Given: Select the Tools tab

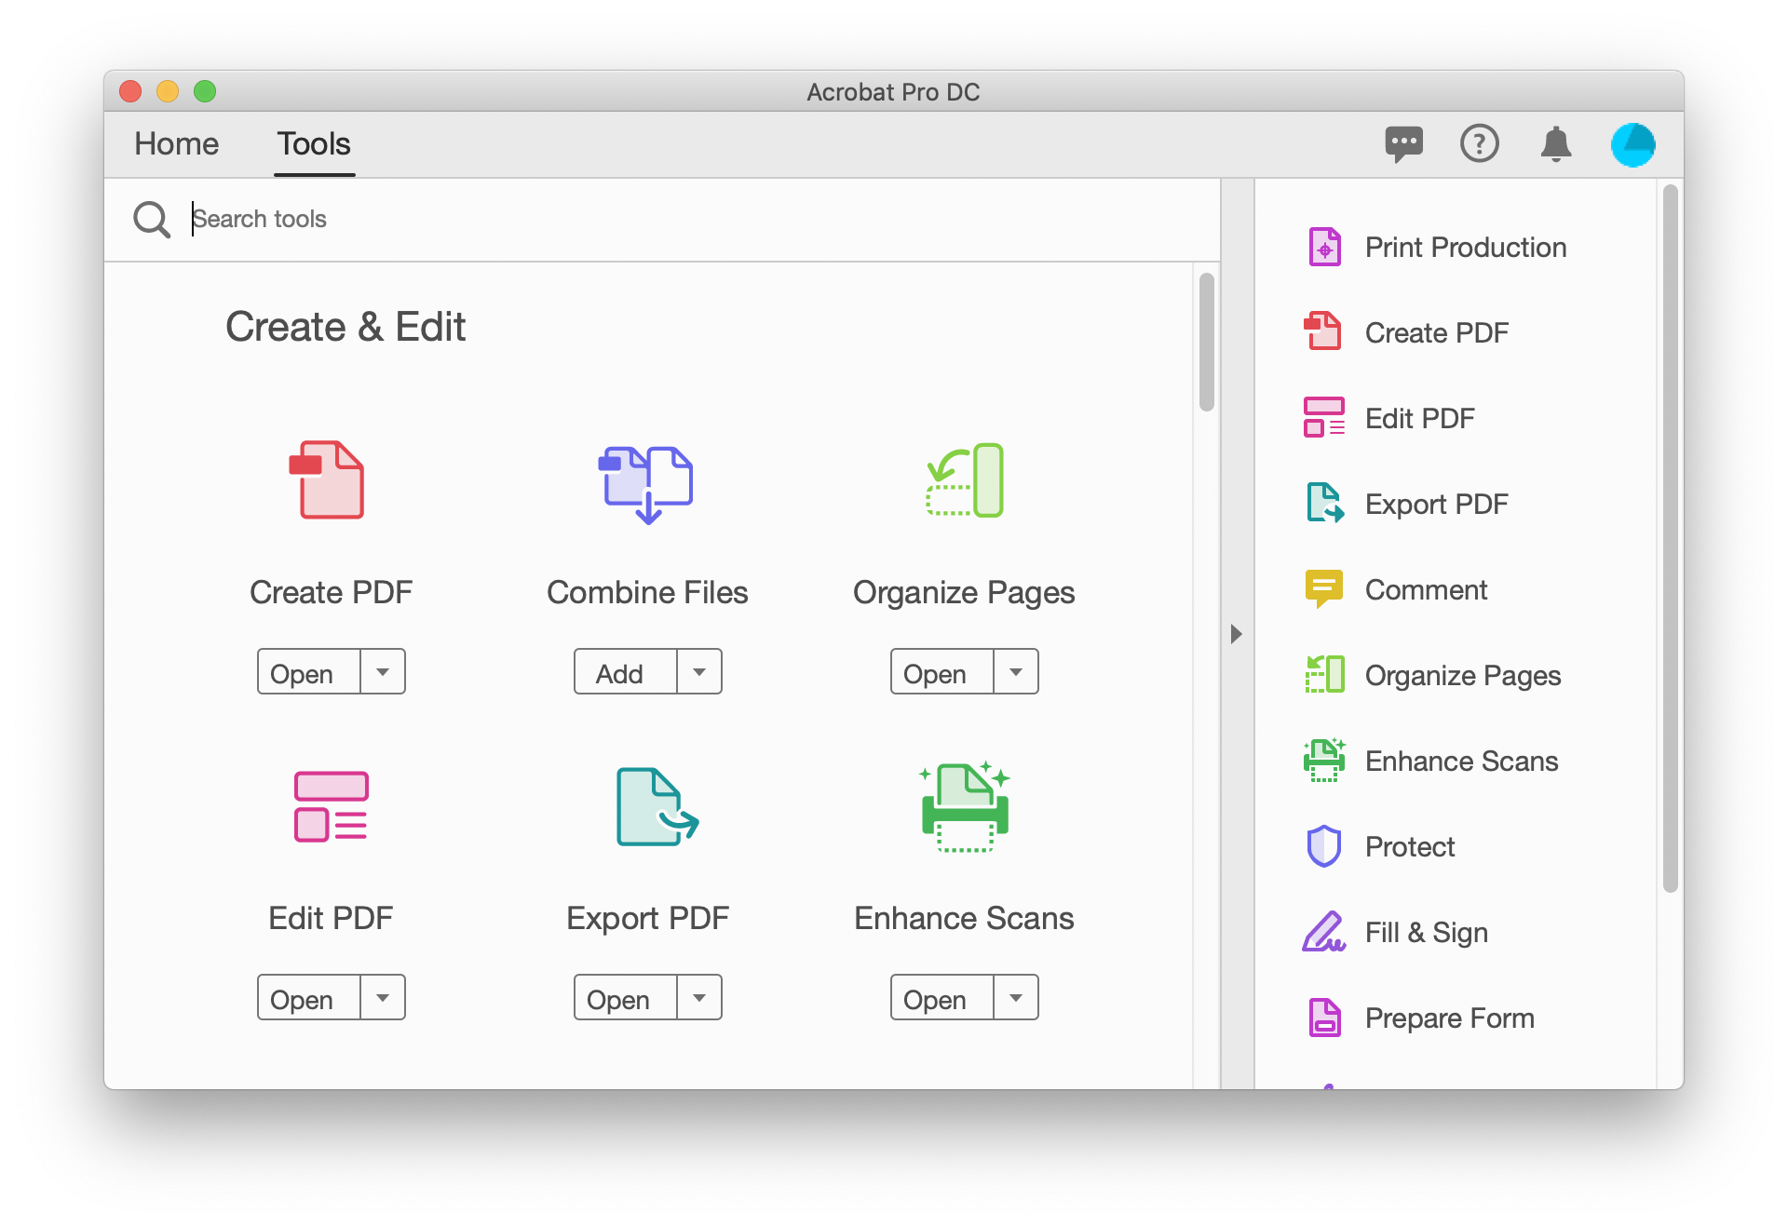Looking at the screenshot, I should 314,143.
